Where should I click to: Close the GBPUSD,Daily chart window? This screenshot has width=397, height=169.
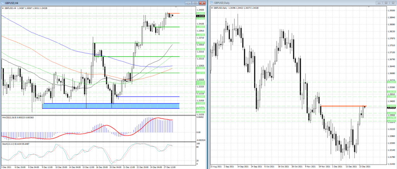pos(393,3)
